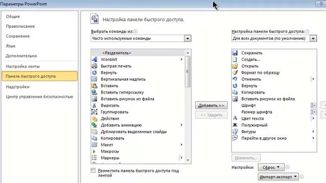Screen dimensions: 326x183
Task: Click info icon beside right-hand 'Настройка панели быстрого доступа' label
Action: [307, 32]
